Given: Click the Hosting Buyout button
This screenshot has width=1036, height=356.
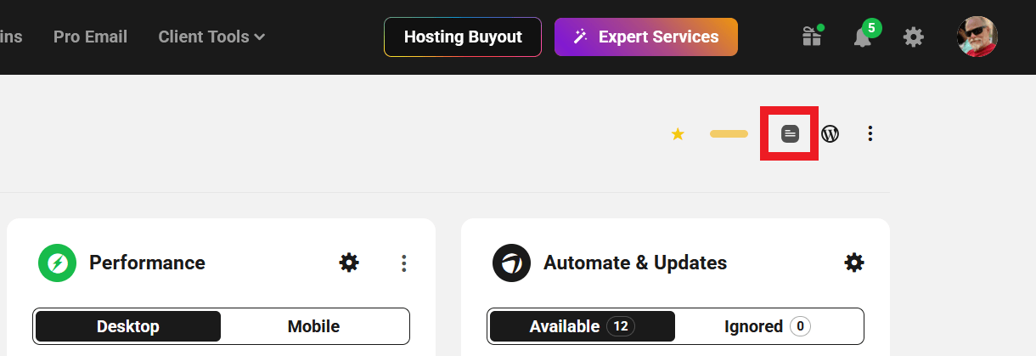Looking at the screenshot, I should tap(463, 37).
